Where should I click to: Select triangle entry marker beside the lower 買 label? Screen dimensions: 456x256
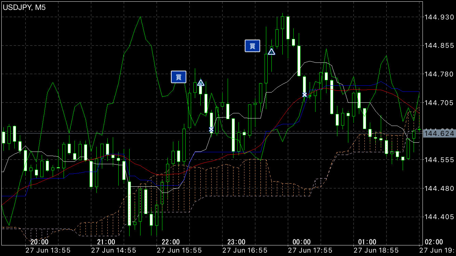(x=201, y=83)
